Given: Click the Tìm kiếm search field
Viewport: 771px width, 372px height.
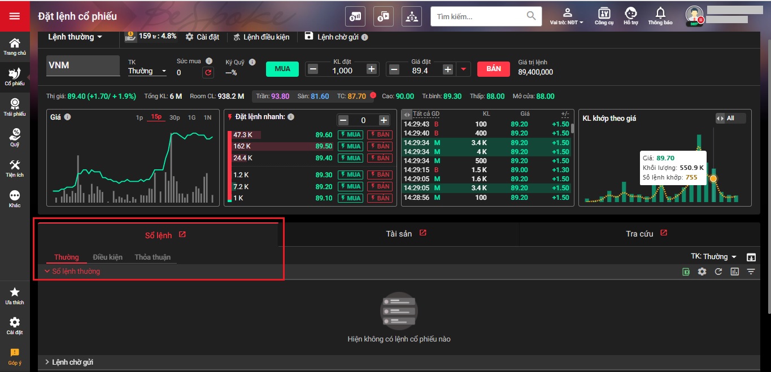Looking at the screenshot, I should pos(480,16).
